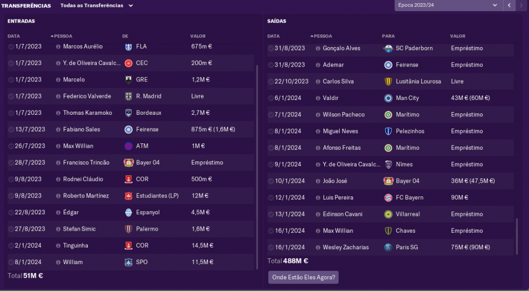Sort the Saídas list by Valor header
The image size is (529, 291).
tap(458, 36)
